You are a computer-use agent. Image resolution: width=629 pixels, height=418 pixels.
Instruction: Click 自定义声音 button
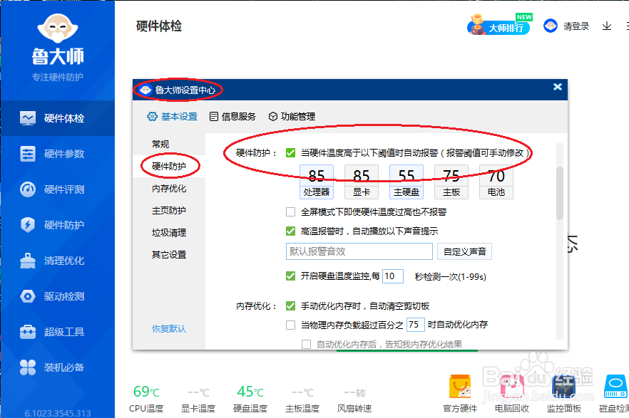[464, 251]
